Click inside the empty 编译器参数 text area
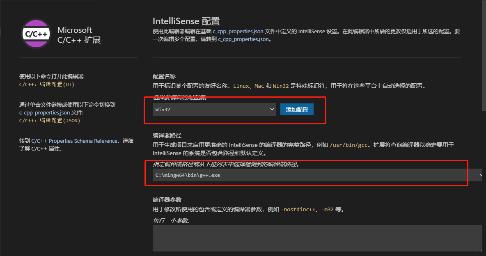 click(317, 238)
